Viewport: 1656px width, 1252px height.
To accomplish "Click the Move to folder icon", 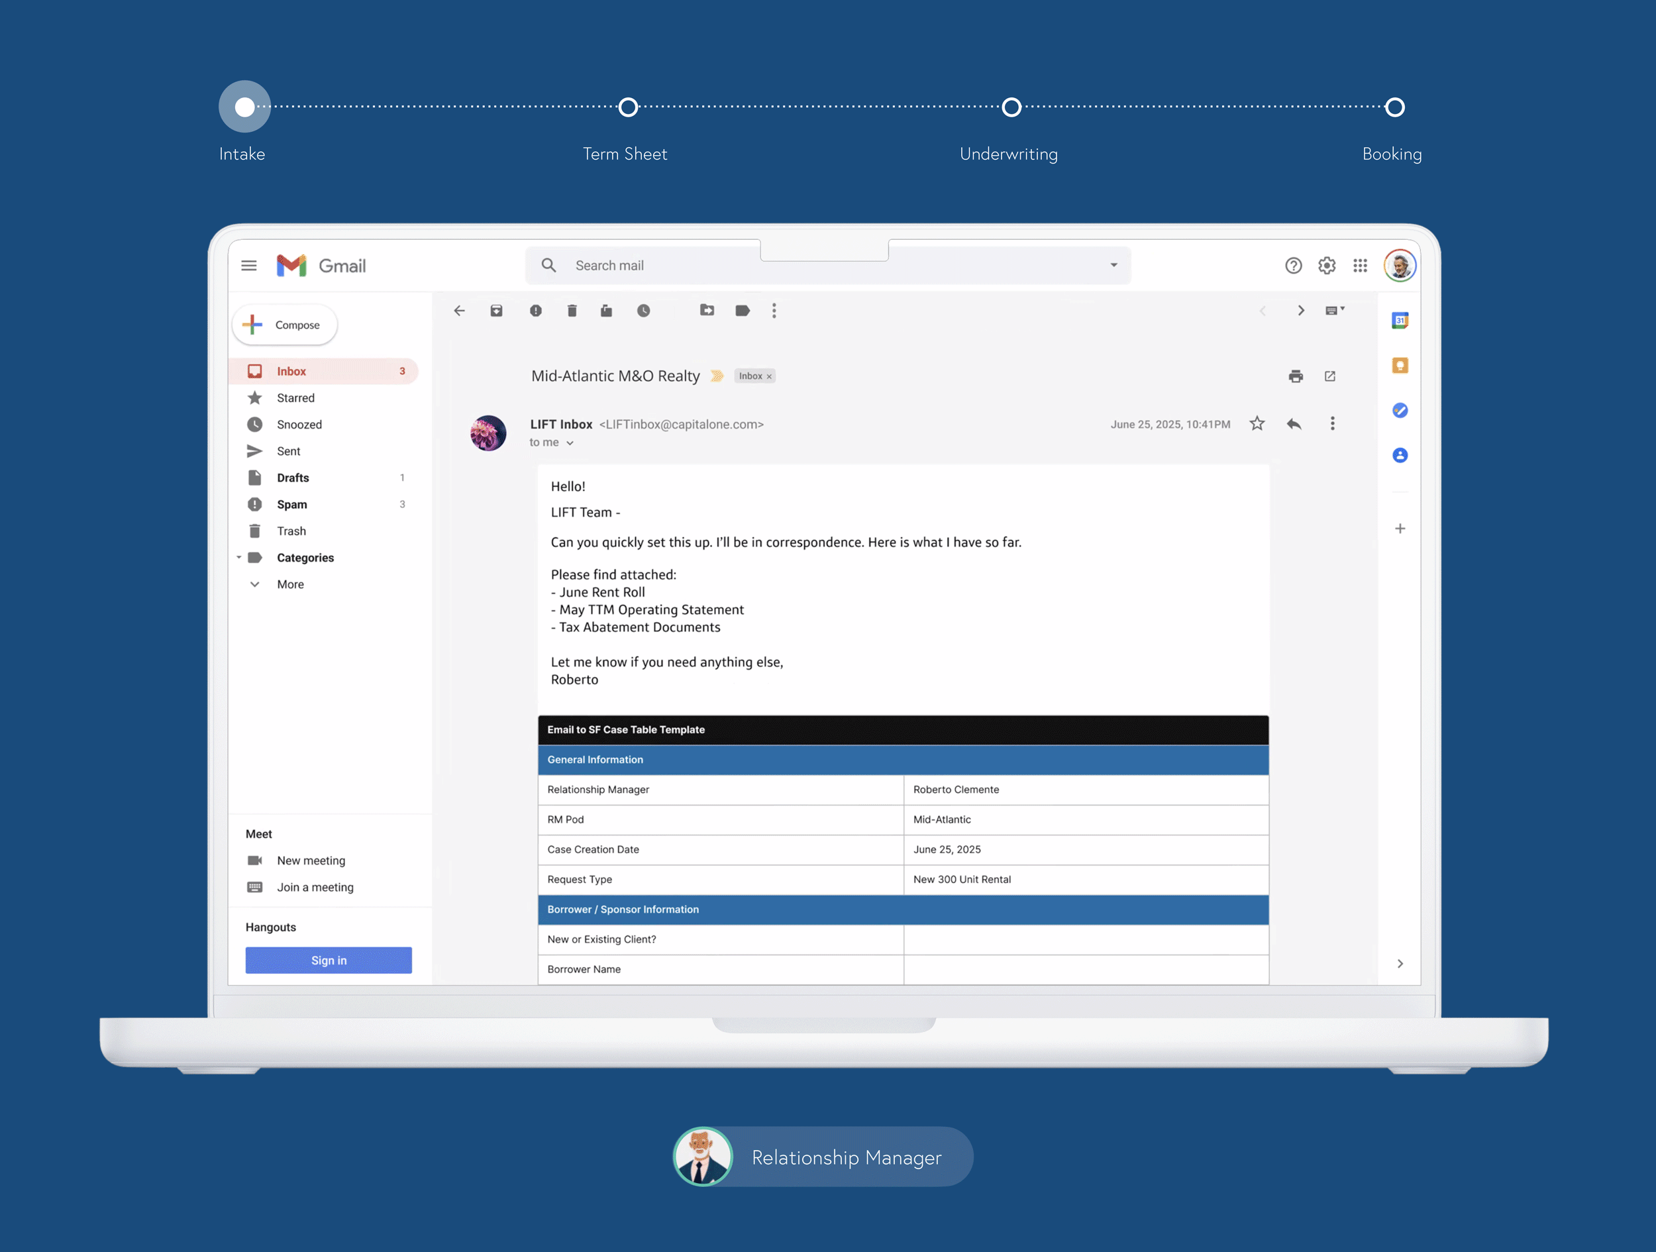I will pos(707,311).
